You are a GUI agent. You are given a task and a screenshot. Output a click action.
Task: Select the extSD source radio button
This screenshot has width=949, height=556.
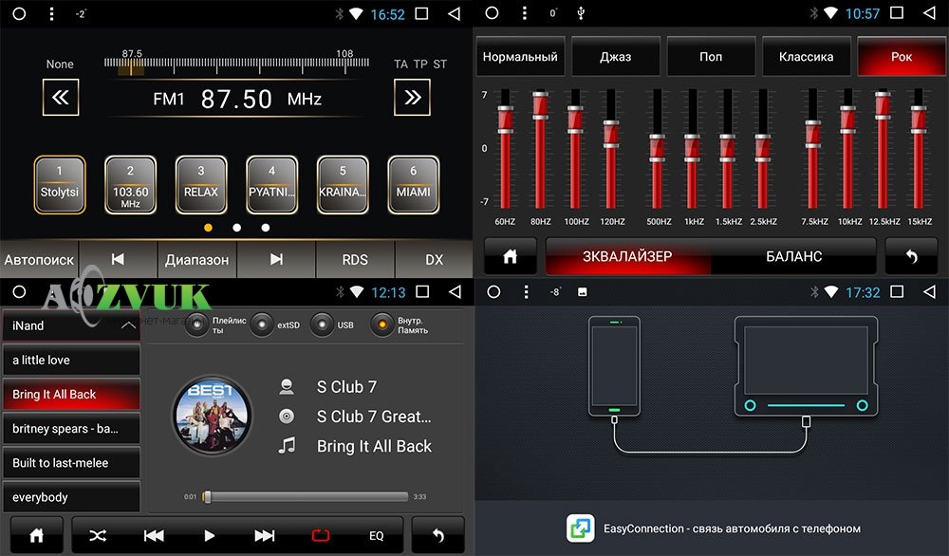click(262, 324)
